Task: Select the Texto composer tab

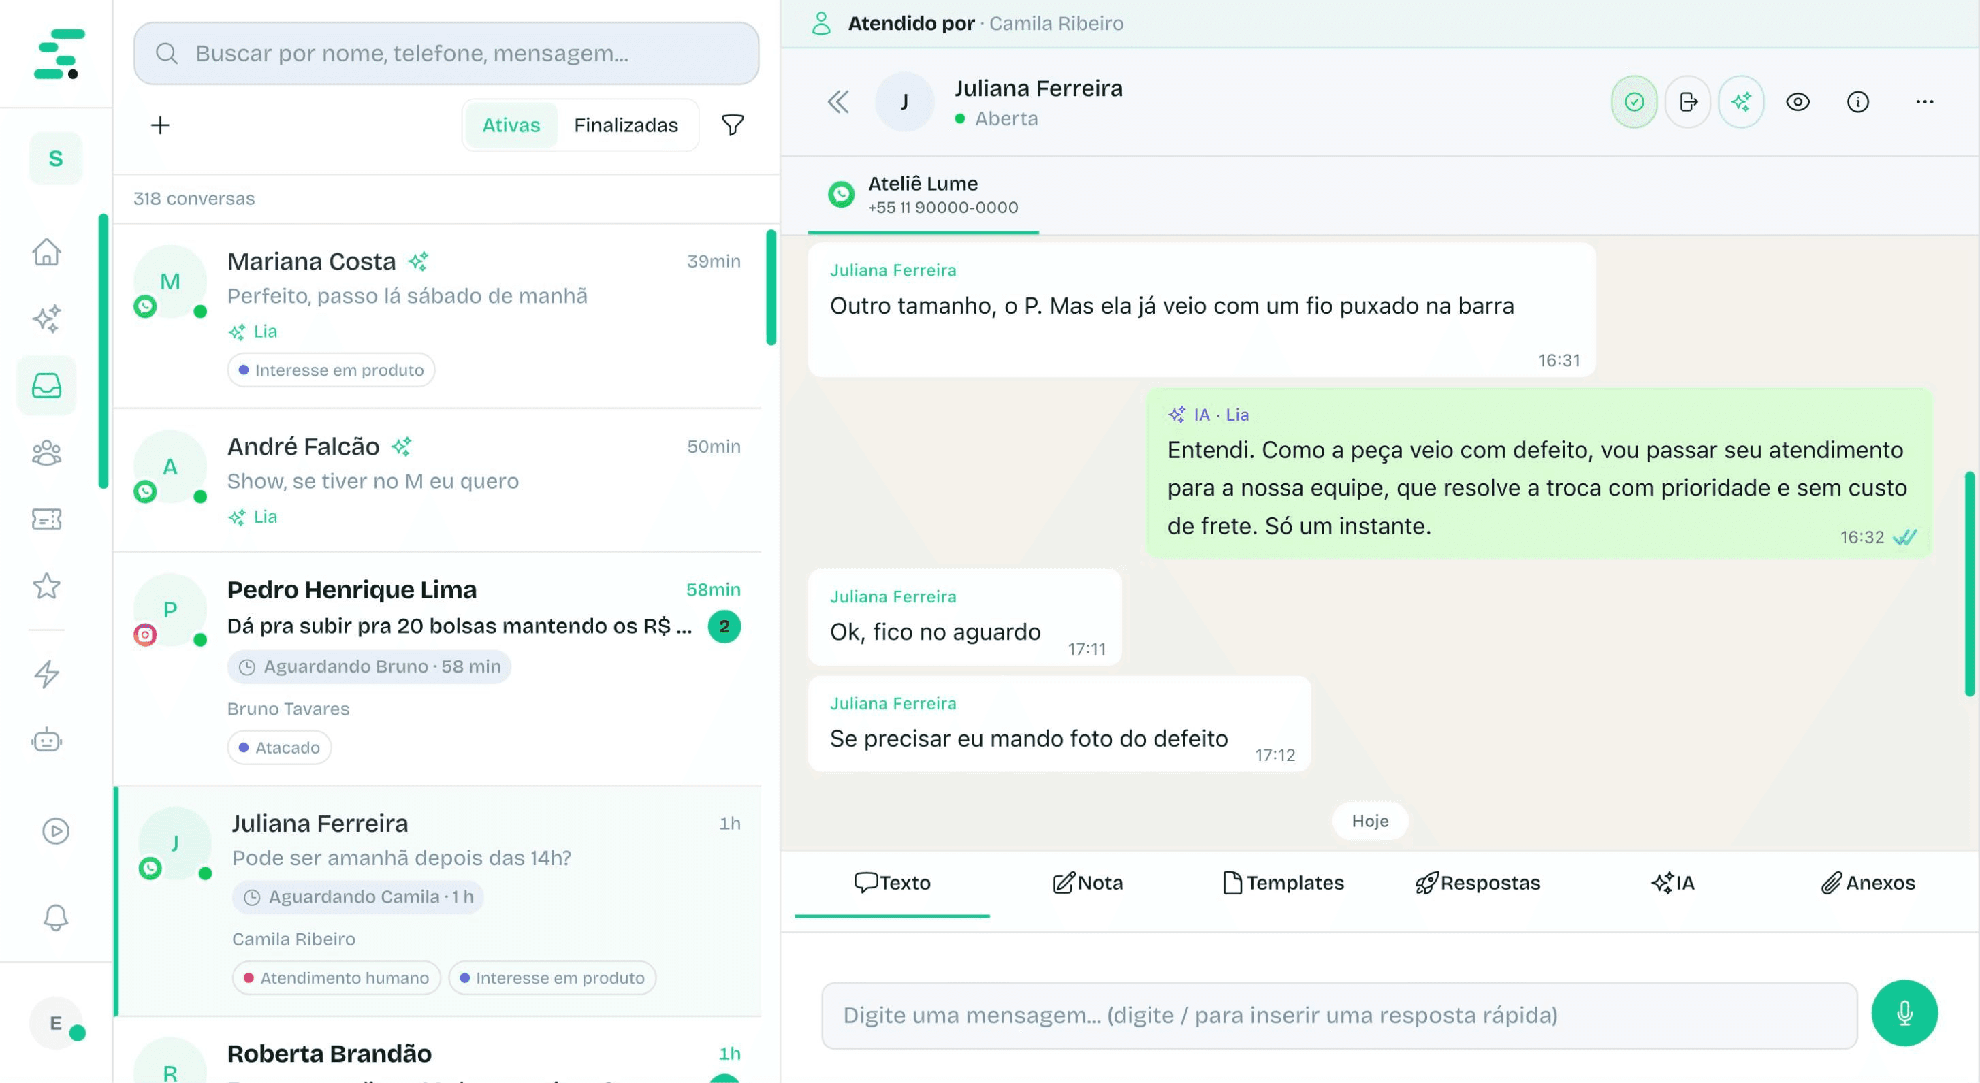Action: pyautogui.click(x=893, y=883)
